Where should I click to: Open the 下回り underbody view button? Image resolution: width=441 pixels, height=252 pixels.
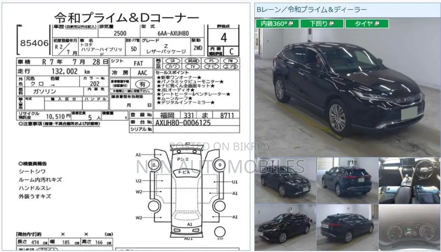[x=322, y=24]
